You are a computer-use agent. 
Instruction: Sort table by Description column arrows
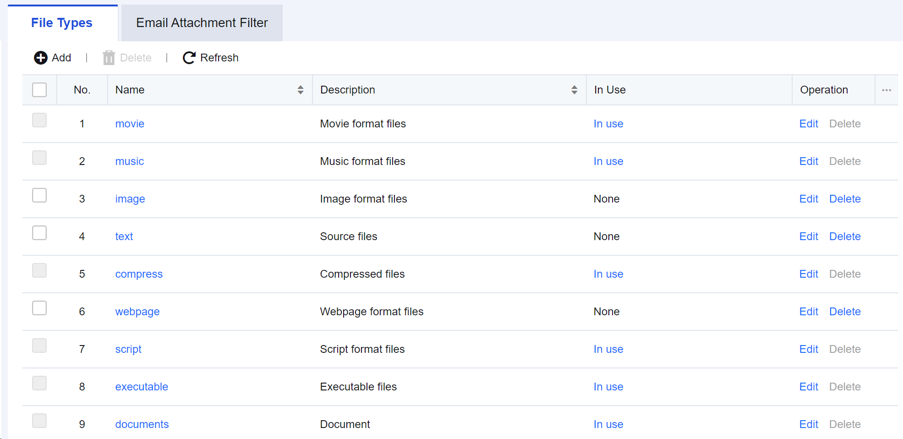tap(574, 90)
